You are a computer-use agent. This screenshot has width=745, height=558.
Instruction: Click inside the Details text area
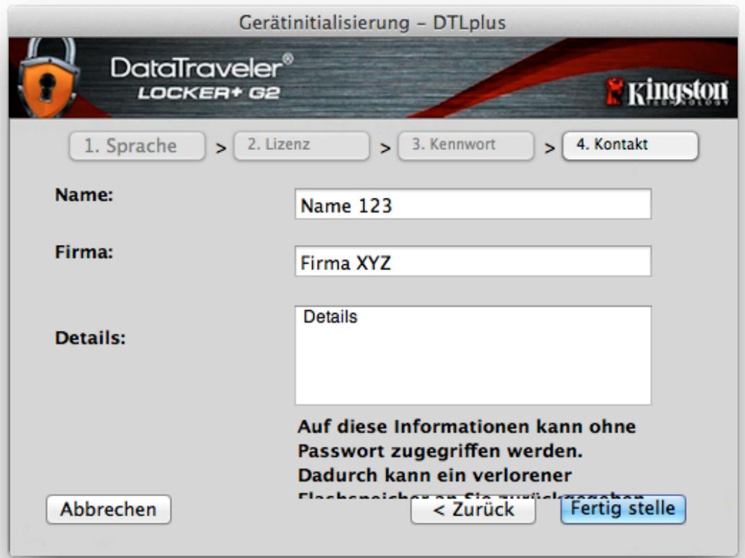pos(473,355)
